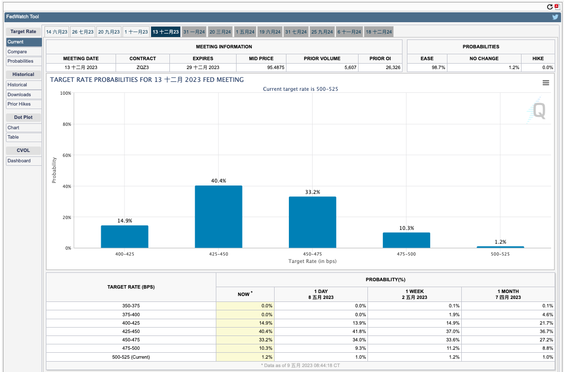Click the 450-475 table row label
Screen dimensions: 564x372
[131, 340]
